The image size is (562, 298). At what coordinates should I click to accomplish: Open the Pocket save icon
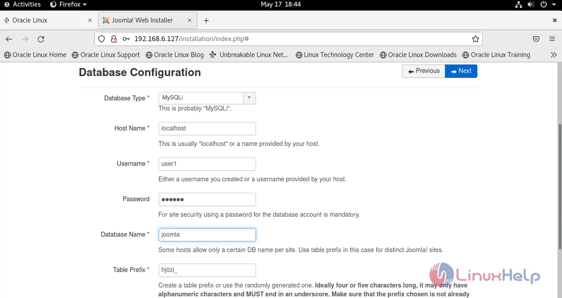[536, 39]
